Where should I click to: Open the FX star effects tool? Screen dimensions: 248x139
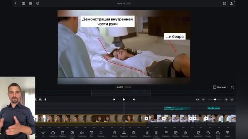(x=43, y=134)
